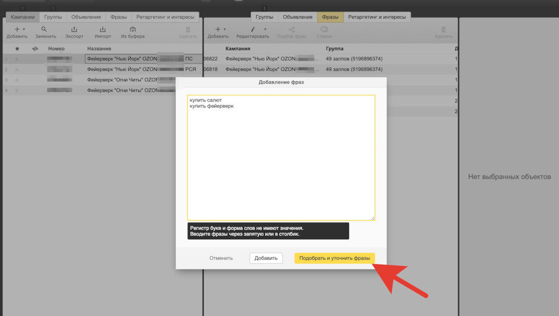This screenshot has height=316, width=559.
Task: Switch to right panel Объявления tab
Action: 298,17
